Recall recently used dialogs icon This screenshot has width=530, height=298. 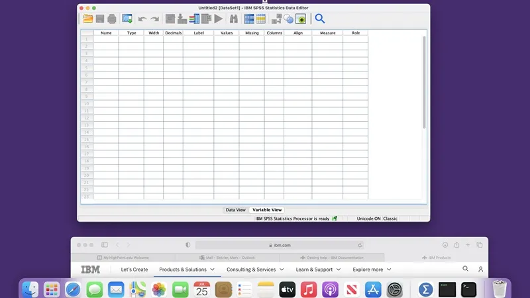click(127, 19)
